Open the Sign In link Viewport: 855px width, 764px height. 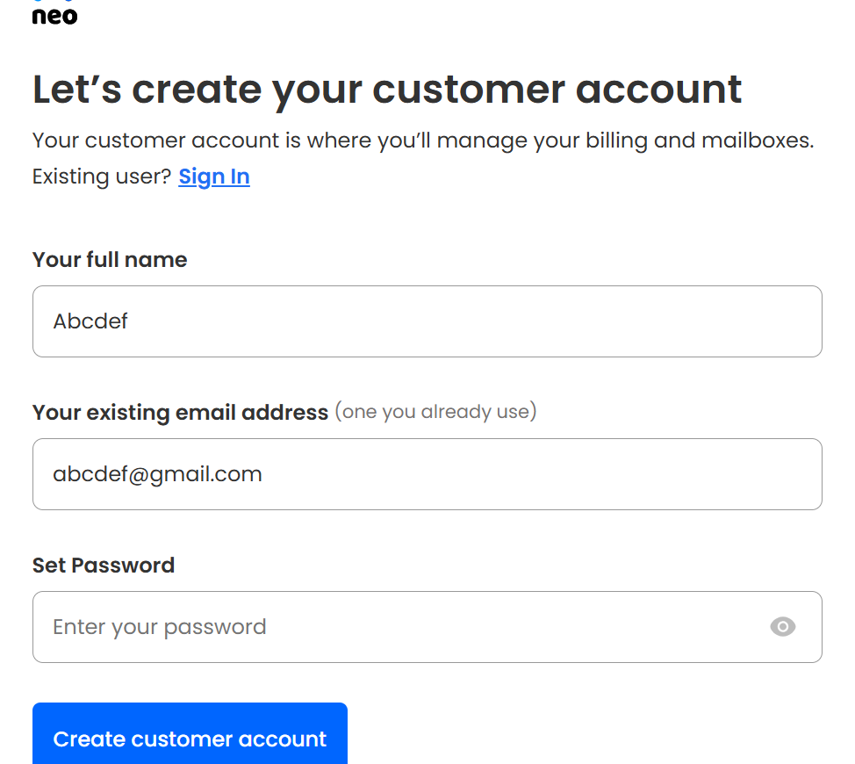click(x=214, y=177)
